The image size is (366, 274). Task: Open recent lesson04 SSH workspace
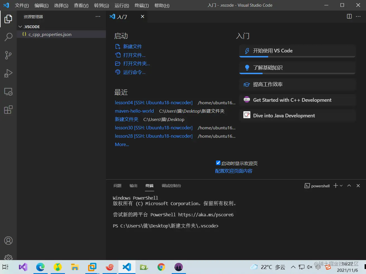154,103
